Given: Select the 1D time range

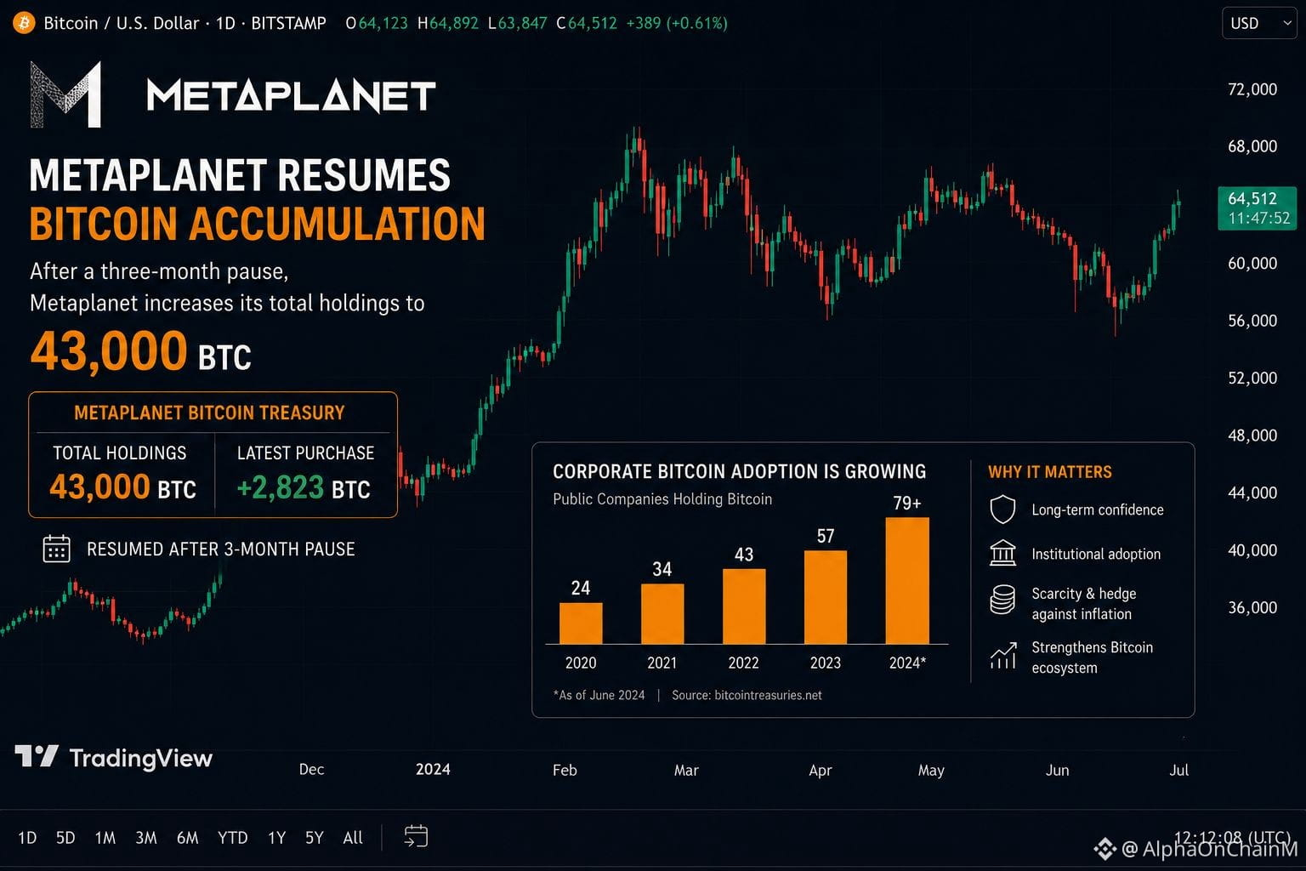Looking at the screenshot, I should point(27,838).
